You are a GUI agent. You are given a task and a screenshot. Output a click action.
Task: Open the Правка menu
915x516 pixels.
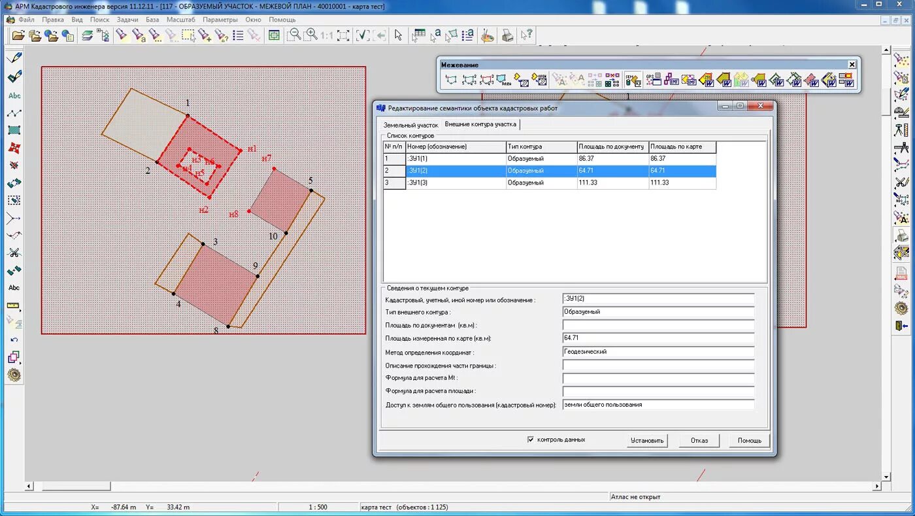point(53,20)
